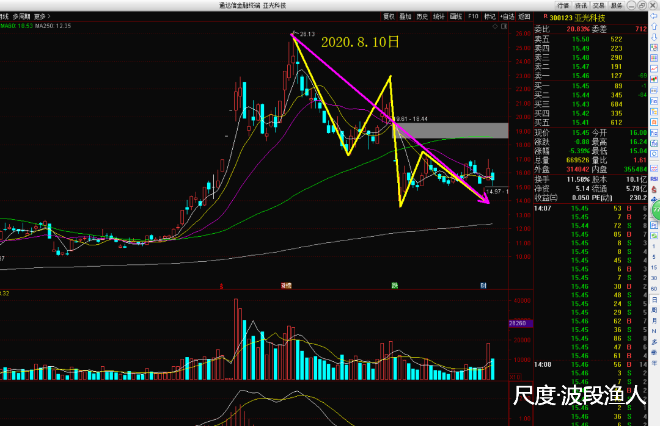This screenshot has width=660, height=426.
Task: Open the 叠加 overlay menu
Action: [x=405, y=16]
